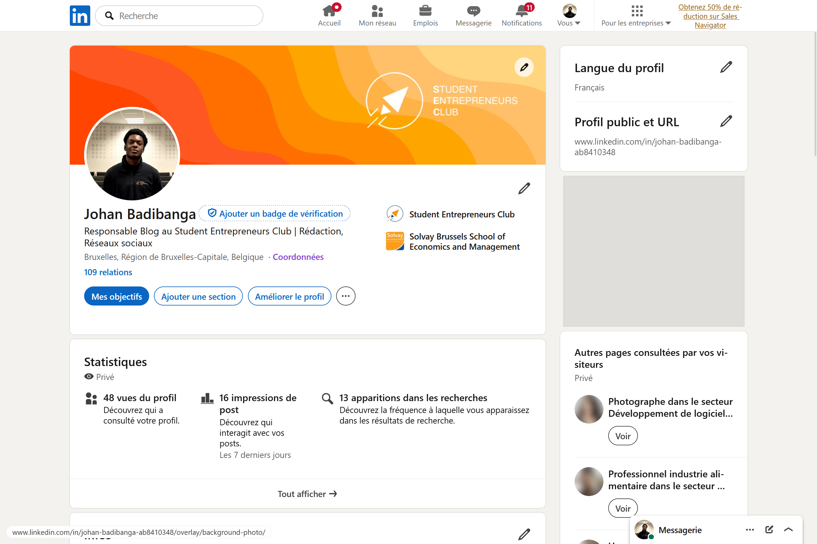Edit the intro section with pencil
Image resolution: width=817 pixels, height=544 pixels.
coord(523,188)
